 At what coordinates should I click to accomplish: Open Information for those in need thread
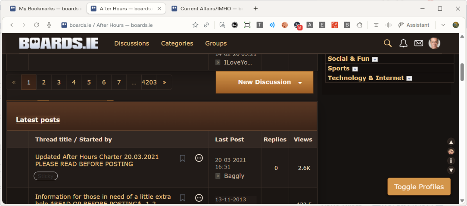tap(103, 200)
